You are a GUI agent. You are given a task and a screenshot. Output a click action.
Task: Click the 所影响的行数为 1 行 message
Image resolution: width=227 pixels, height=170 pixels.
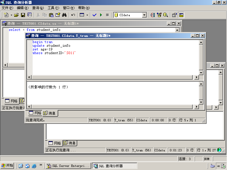click(48, 87)
